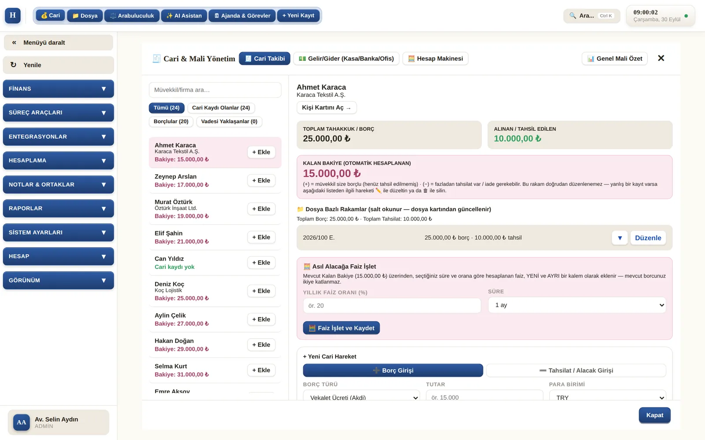Viewport: 705px width, 440px height.
Task: Open the Süre 1 ay dropdown
Action: point(577,305)
